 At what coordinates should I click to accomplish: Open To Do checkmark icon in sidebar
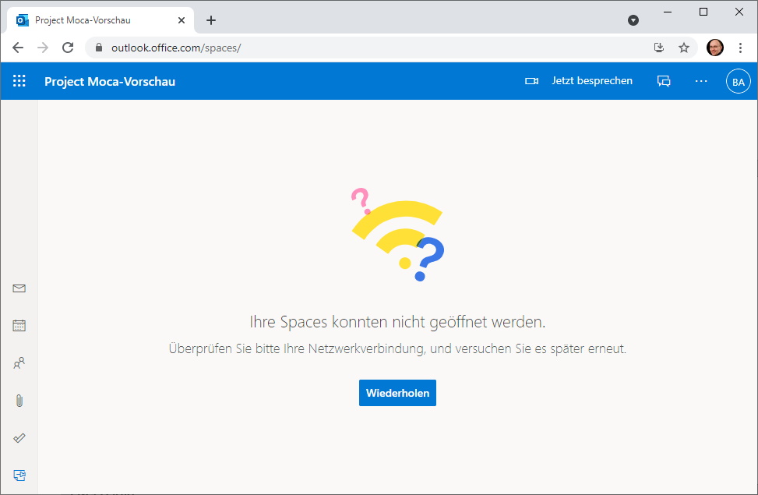[19, 438]
